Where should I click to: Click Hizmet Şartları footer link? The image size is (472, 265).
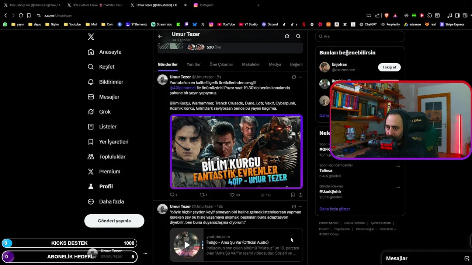click(329, 223)
